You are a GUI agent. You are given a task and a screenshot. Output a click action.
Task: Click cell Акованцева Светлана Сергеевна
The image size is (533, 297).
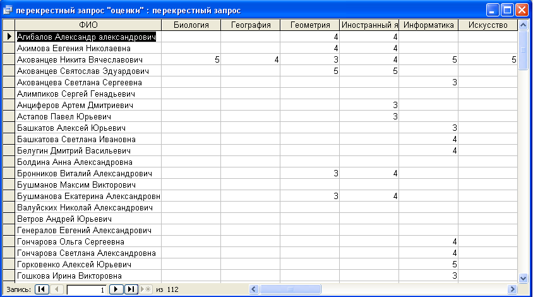point(88,82)
